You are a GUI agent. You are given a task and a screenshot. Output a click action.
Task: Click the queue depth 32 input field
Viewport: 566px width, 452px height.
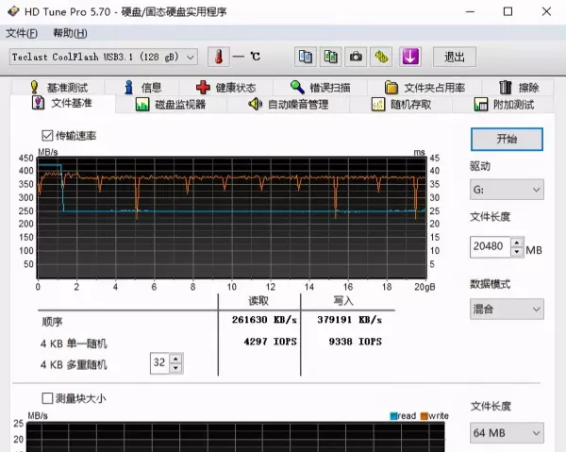[x=160, y=363]
